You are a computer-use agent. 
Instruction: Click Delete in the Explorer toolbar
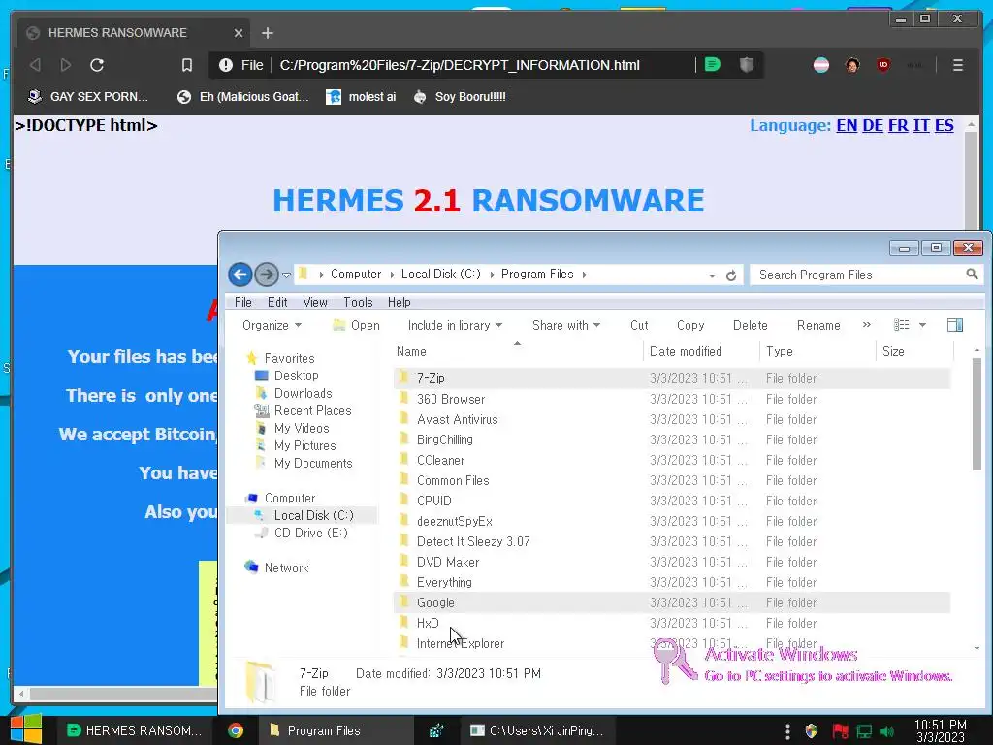click(750, 325)
